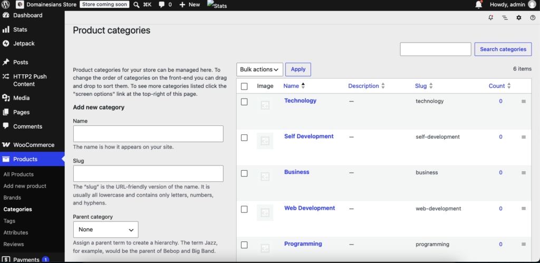This screenshot has height=263, width=540.
Task: Click the Business row drag handle
Action: (524, 173)
